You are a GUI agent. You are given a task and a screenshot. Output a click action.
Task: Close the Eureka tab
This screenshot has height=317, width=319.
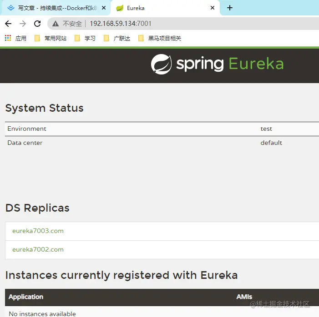(x=213, y=8)
